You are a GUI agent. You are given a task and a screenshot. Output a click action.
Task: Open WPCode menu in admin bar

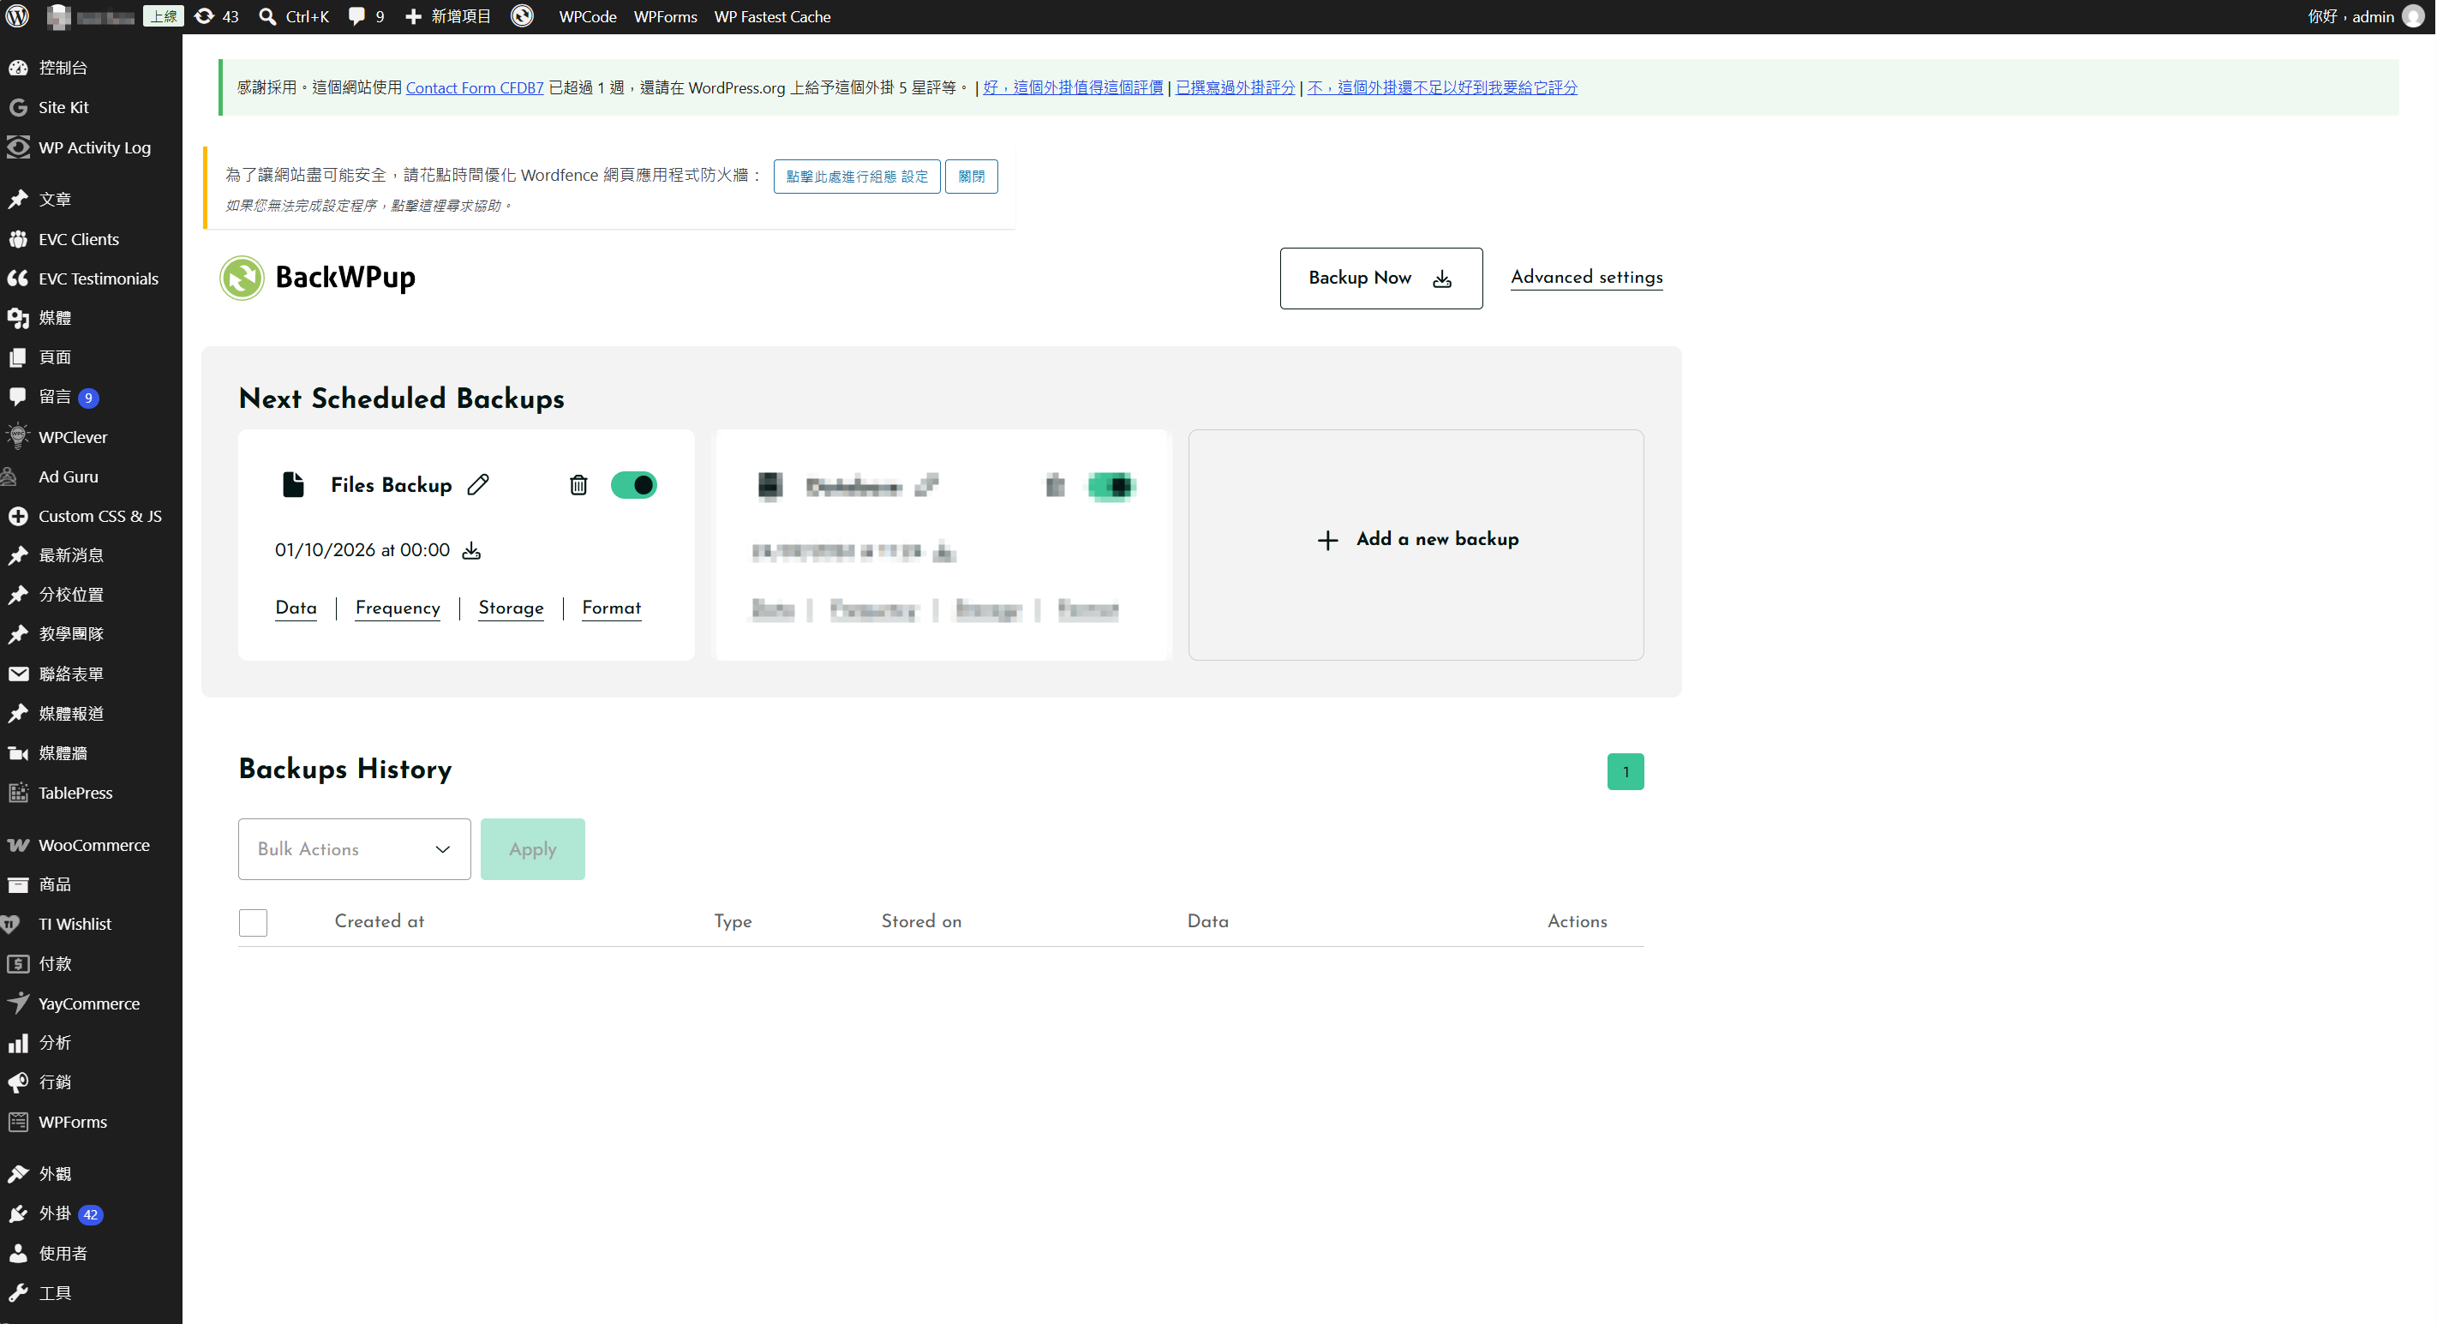click(588, 16)
